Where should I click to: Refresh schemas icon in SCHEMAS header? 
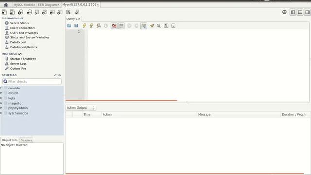pyautogui.click(x=59, y=75)
